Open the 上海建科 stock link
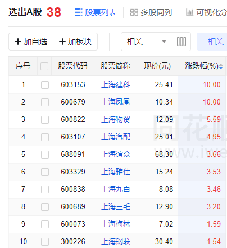 116,85
